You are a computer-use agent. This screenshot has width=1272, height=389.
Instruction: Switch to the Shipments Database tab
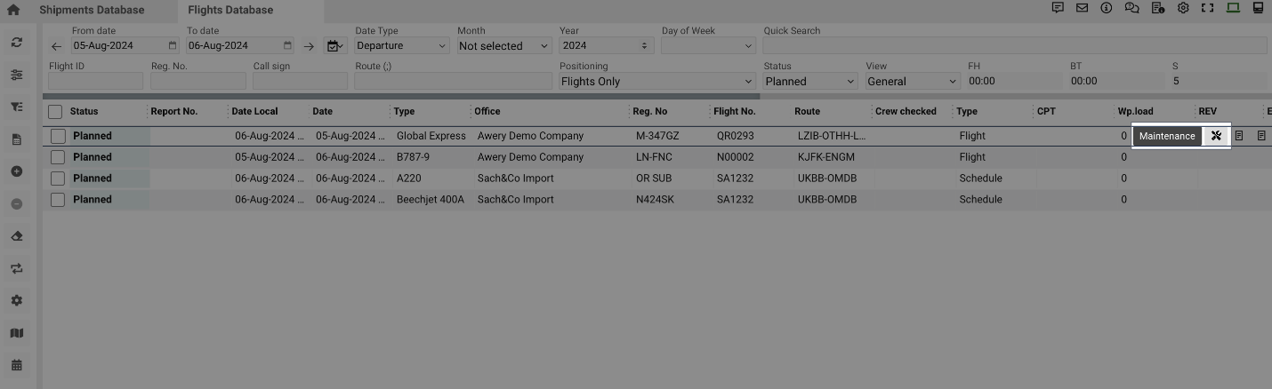(91, 10)
